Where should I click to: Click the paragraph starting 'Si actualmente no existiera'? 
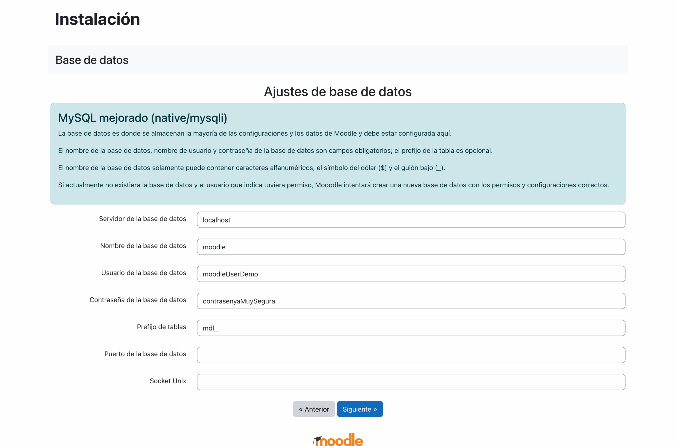coord(334,185)
